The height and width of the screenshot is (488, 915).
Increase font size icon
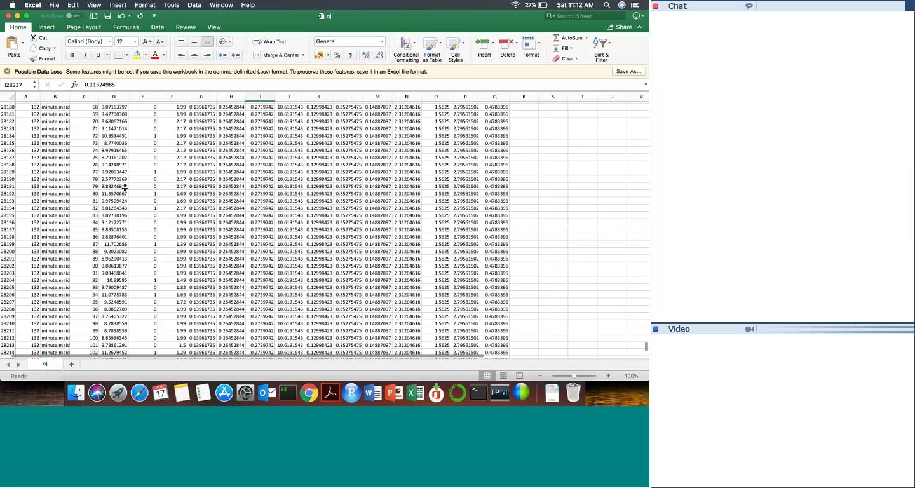tap(147, 41)
